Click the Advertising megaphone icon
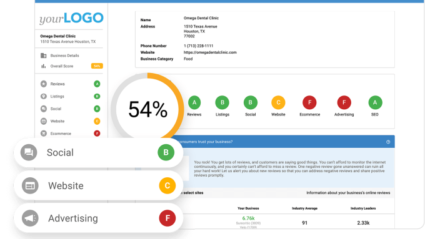The width and height of the screenshot is (425, 239). pyautogui.click(x=30, y=218)
